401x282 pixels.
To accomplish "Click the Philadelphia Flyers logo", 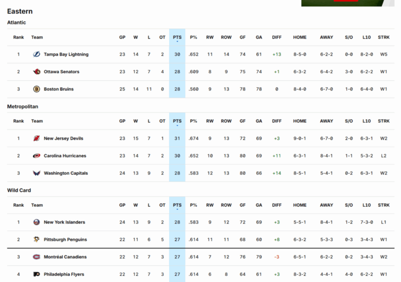I will (x=37, y=274).
